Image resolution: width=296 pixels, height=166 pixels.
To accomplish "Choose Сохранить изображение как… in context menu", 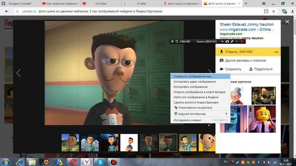I will 200,77.
